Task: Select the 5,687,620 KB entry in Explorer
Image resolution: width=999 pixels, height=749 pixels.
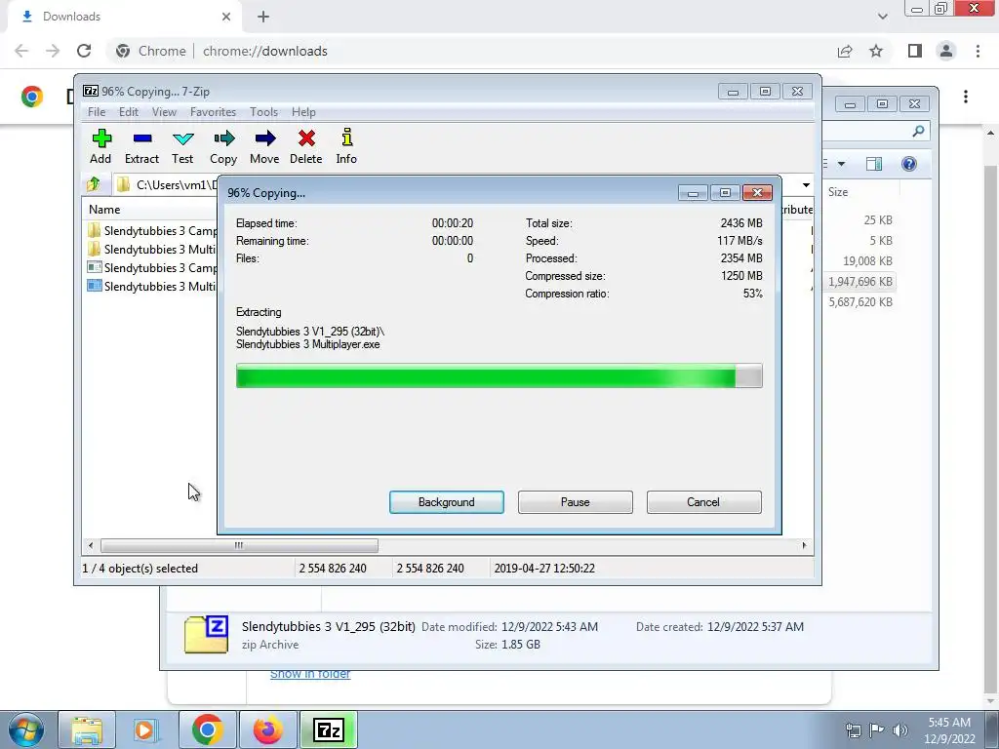Action: click(860, 302)
